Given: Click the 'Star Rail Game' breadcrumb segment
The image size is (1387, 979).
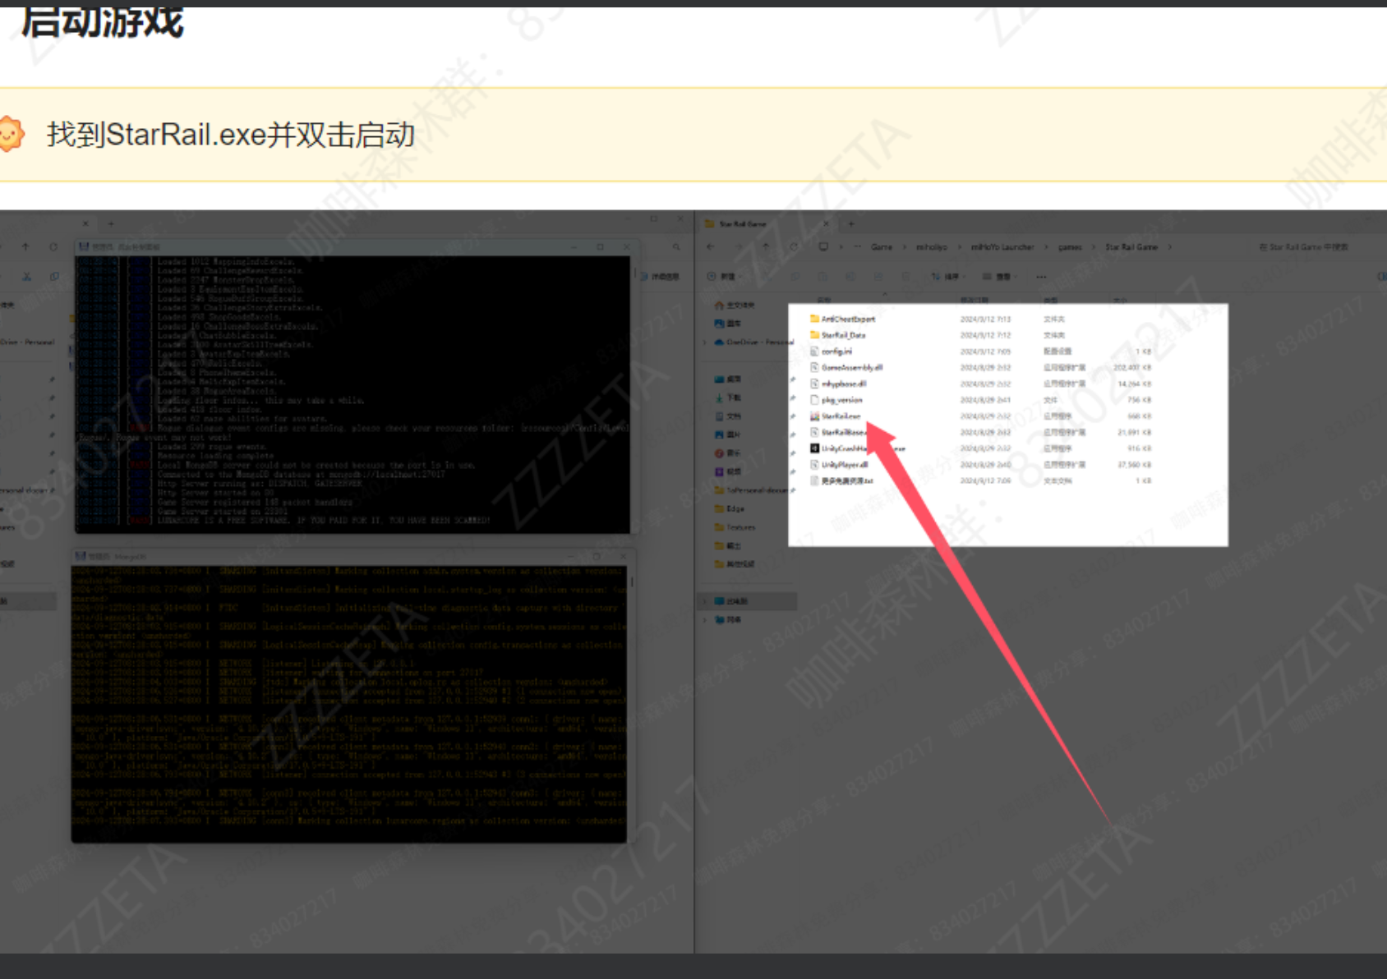Looking at the screenshot, I should 1131,246.
